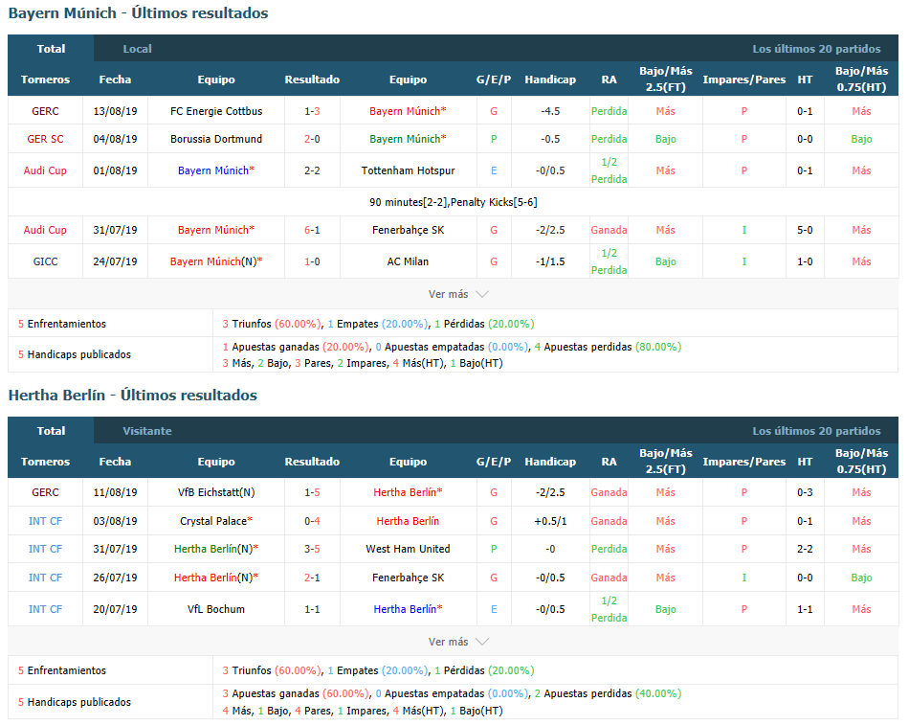Expand Ver más under Hertha Berlín results

458,642
